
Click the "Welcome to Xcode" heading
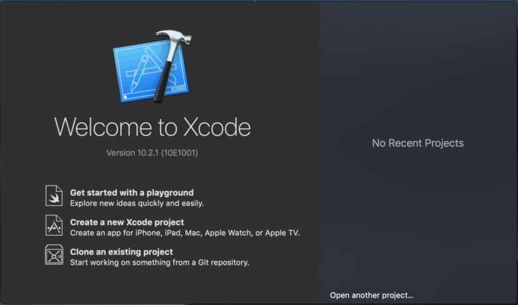(x=152, y=127)
